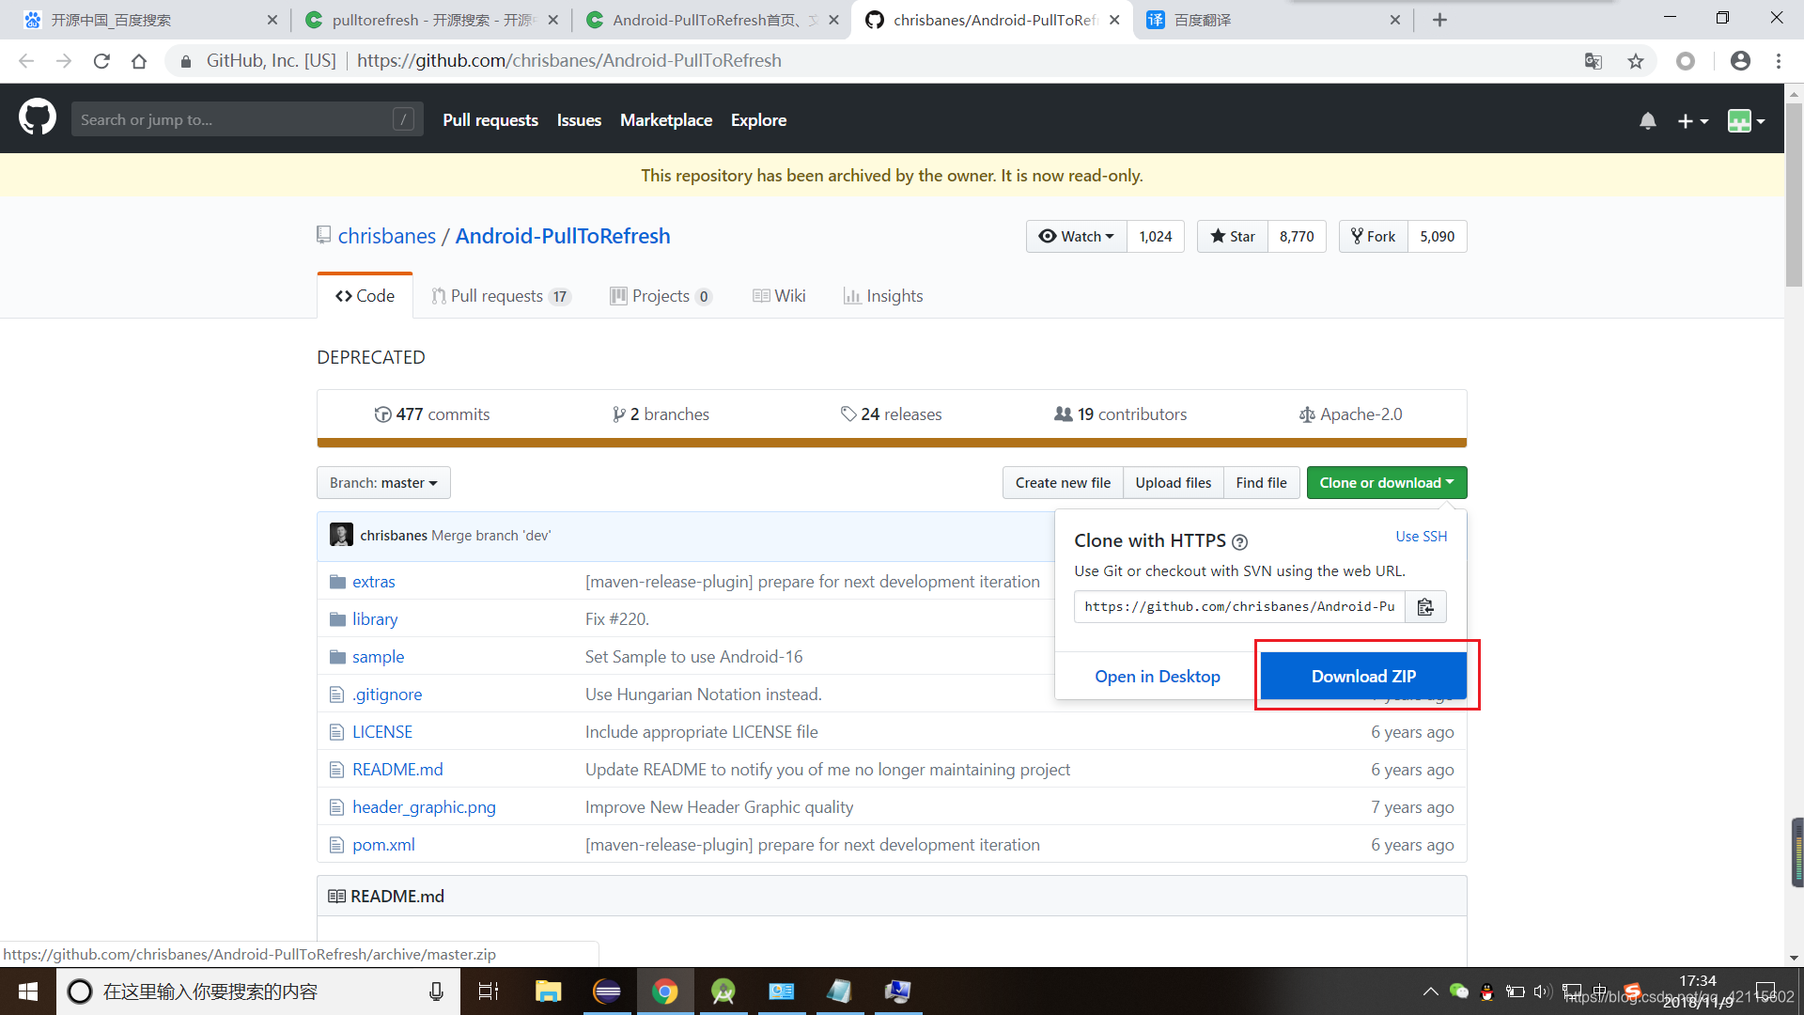Open the extras folder

(374, 582)
